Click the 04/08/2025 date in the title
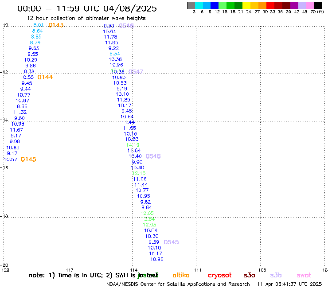 point(130,8)
